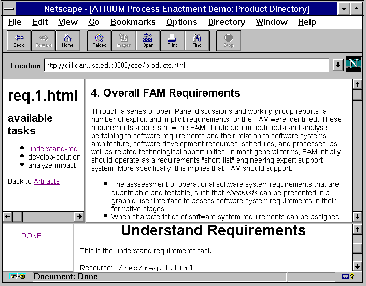Image resolution: width=366 pixels, height=286 pixels.
Task: Click the Back toolbar button
Action: [x=19, y=41]
